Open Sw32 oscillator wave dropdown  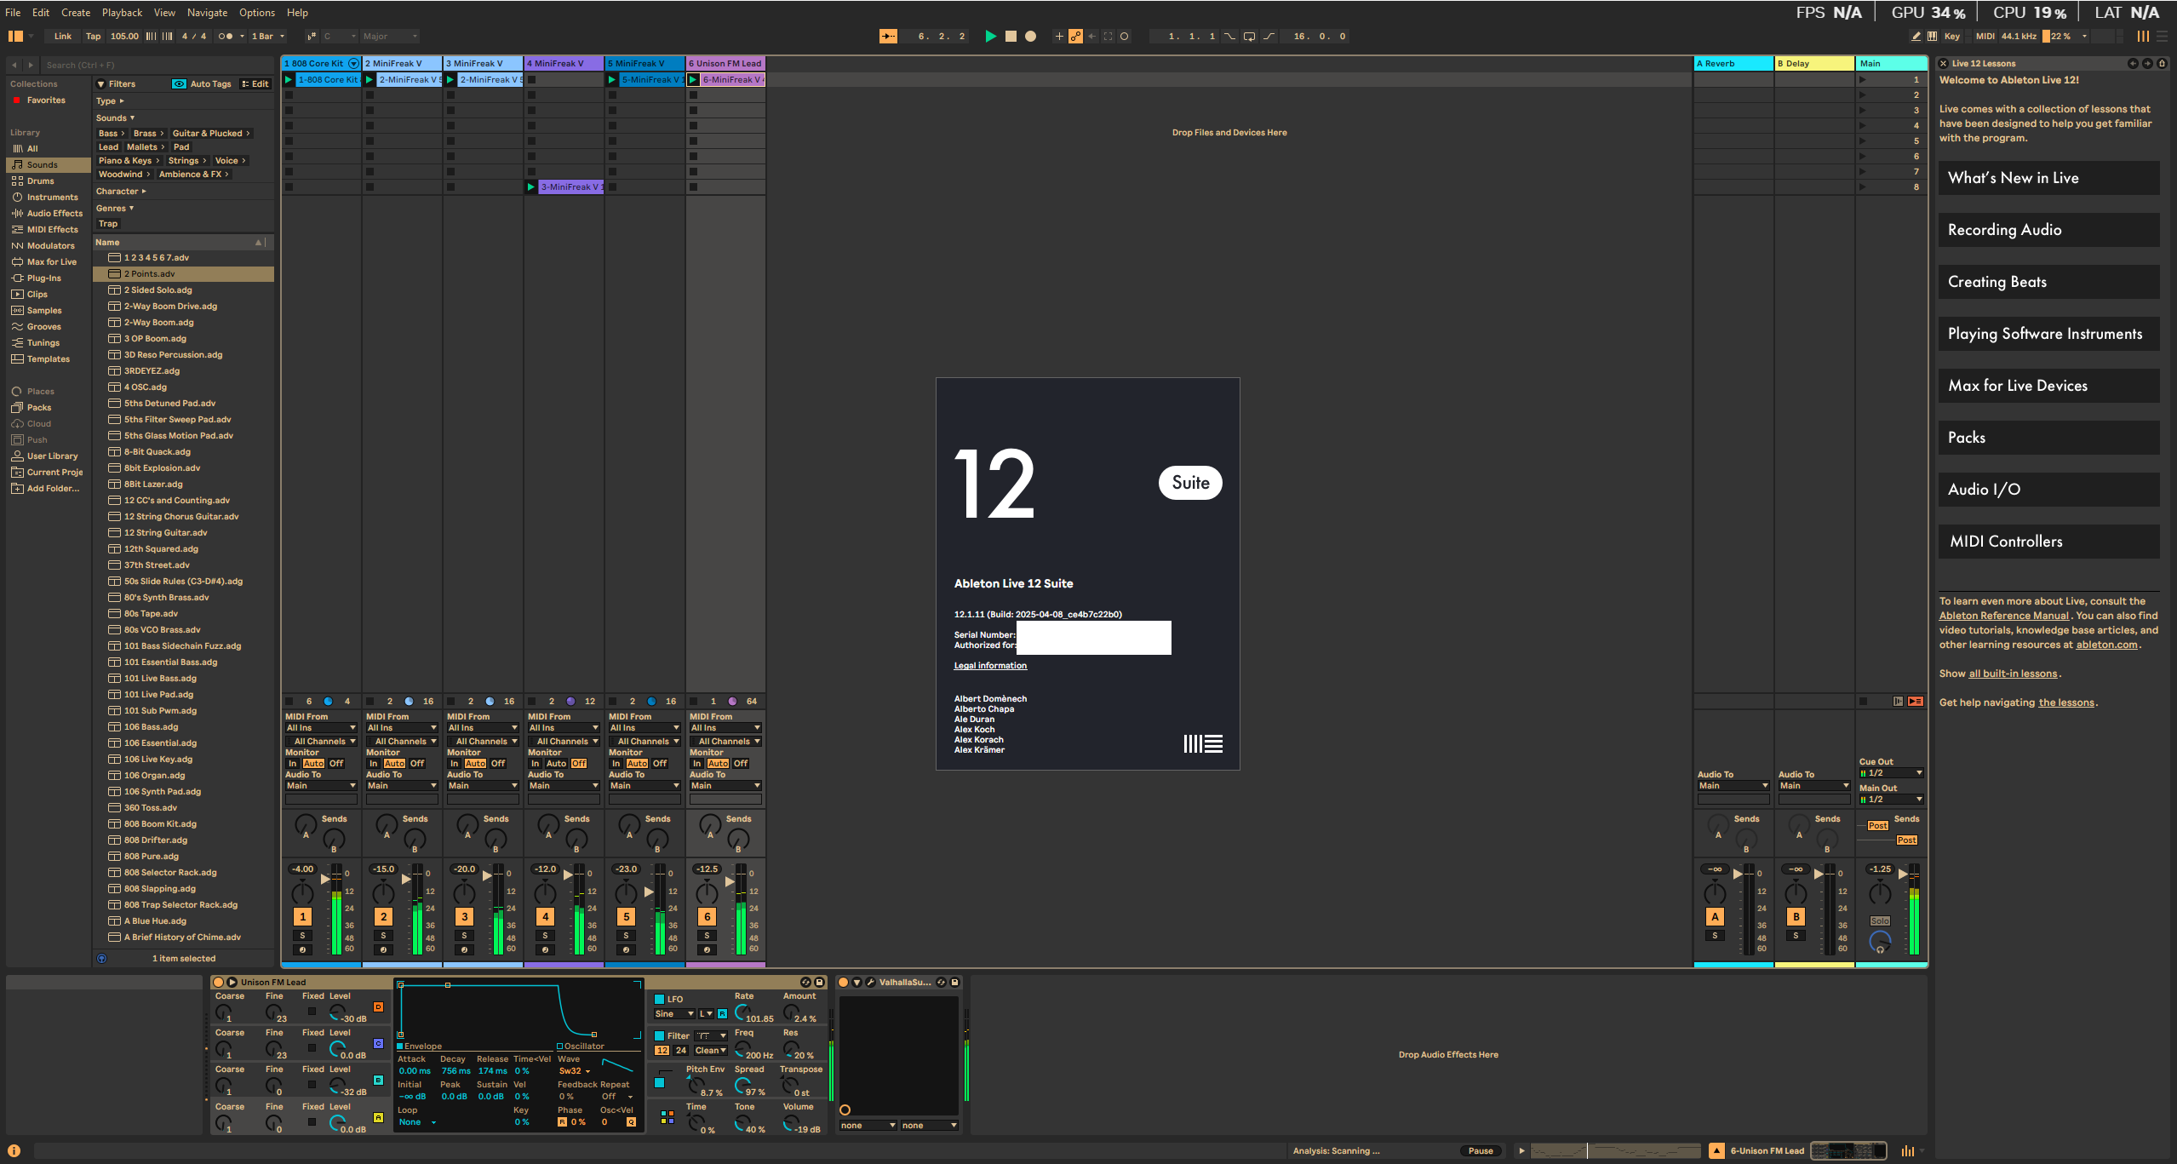[576, 1071]
